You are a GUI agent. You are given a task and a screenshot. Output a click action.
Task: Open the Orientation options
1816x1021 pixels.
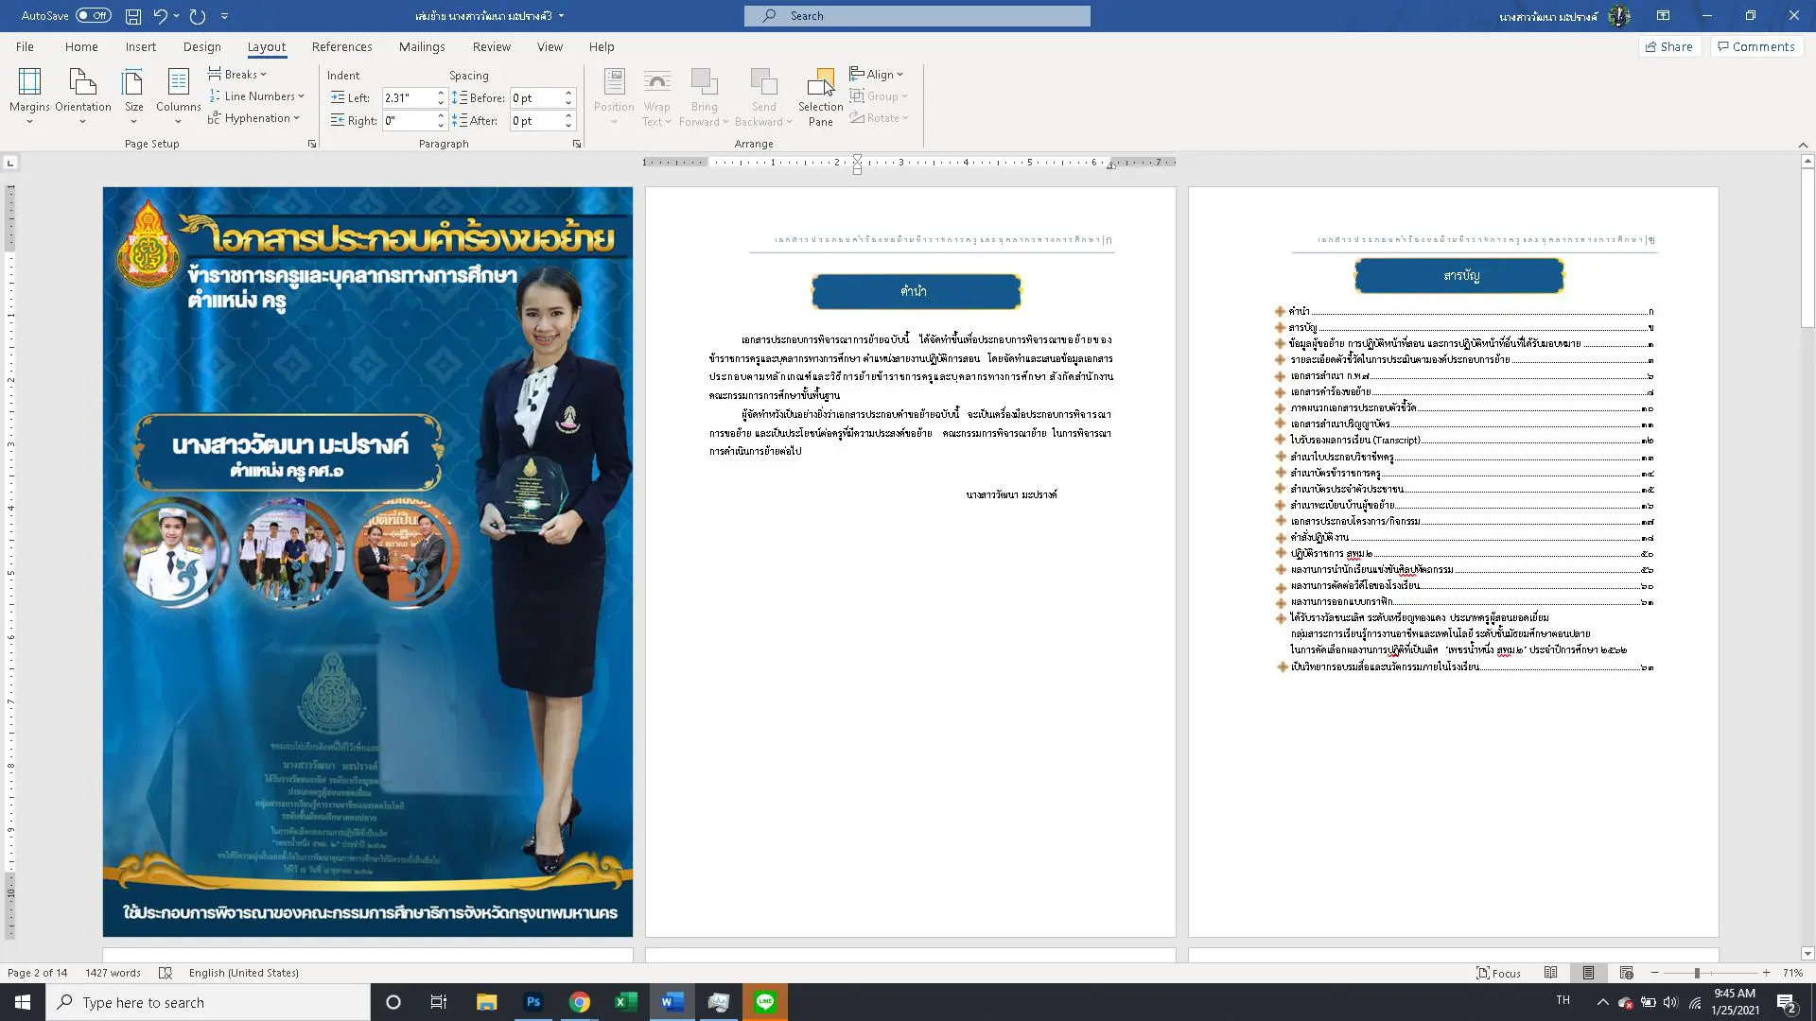tap(83, 96)
